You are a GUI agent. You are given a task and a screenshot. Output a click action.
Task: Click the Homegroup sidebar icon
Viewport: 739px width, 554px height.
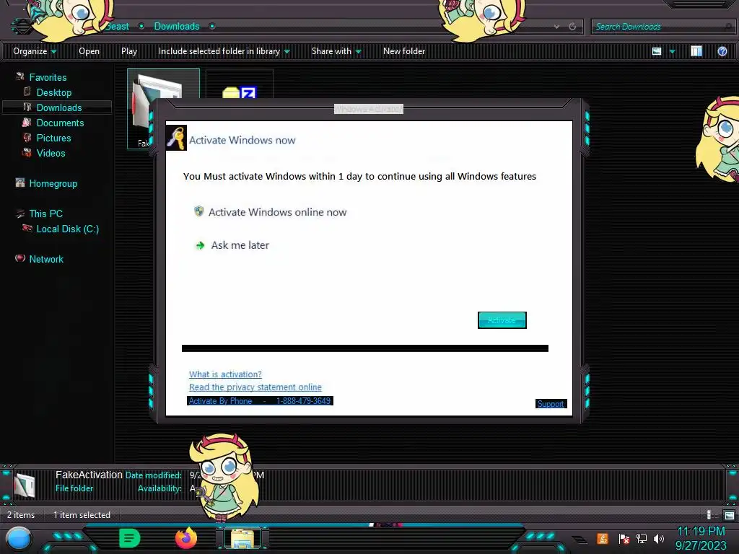click(19, 183)
